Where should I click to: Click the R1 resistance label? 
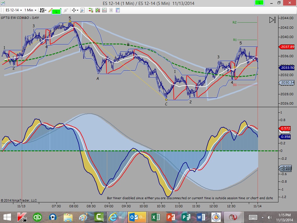(235, 40)
